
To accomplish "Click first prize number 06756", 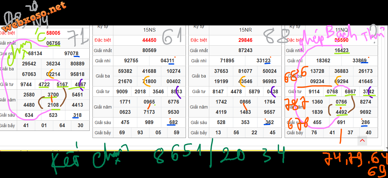I will 53,43.
